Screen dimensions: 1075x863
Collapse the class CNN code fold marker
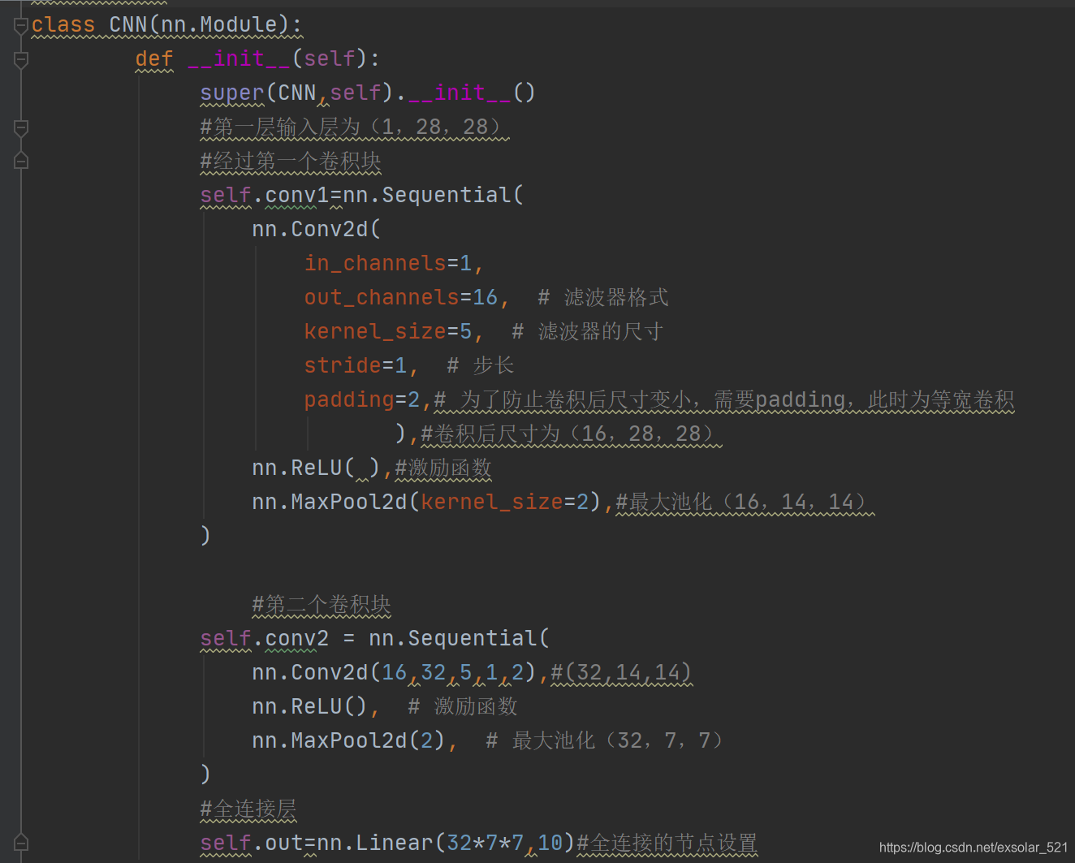[x=21, y=25]
